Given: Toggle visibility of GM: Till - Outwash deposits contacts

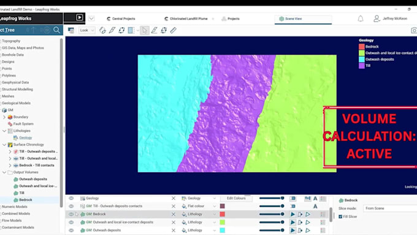Looking at the screenshot, I should pyautogui.click(x=71, y=206).
